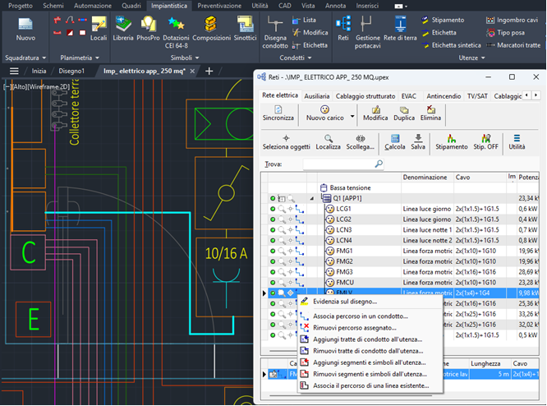
Task: Toggle green status dot for FMG2 row
Action: click(273, 261)
